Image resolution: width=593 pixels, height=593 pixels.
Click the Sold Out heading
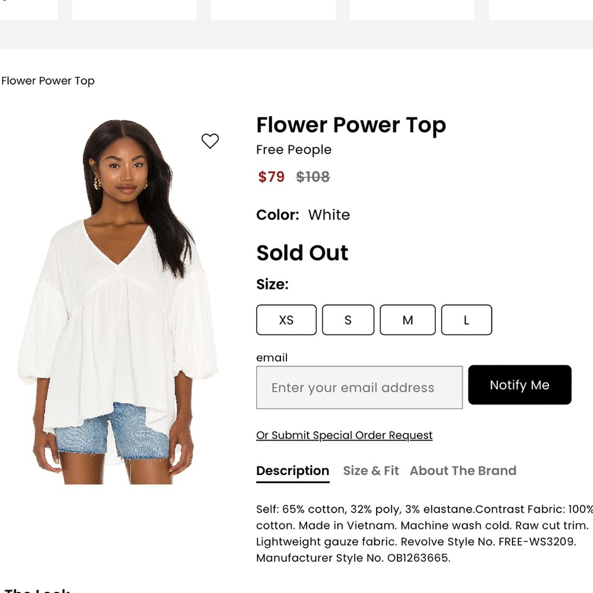point(302,253)
